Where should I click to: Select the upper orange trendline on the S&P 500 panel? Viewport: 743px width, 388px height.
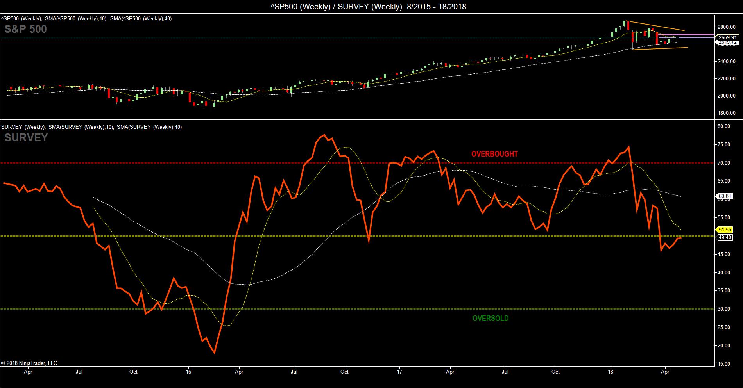tap(655, 25)
